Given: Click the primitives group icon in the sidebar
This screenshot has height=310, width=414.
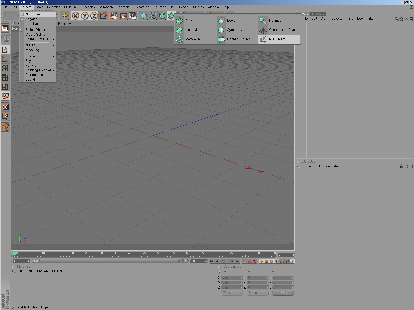Looking at the screenshot, I should (5, 127).
